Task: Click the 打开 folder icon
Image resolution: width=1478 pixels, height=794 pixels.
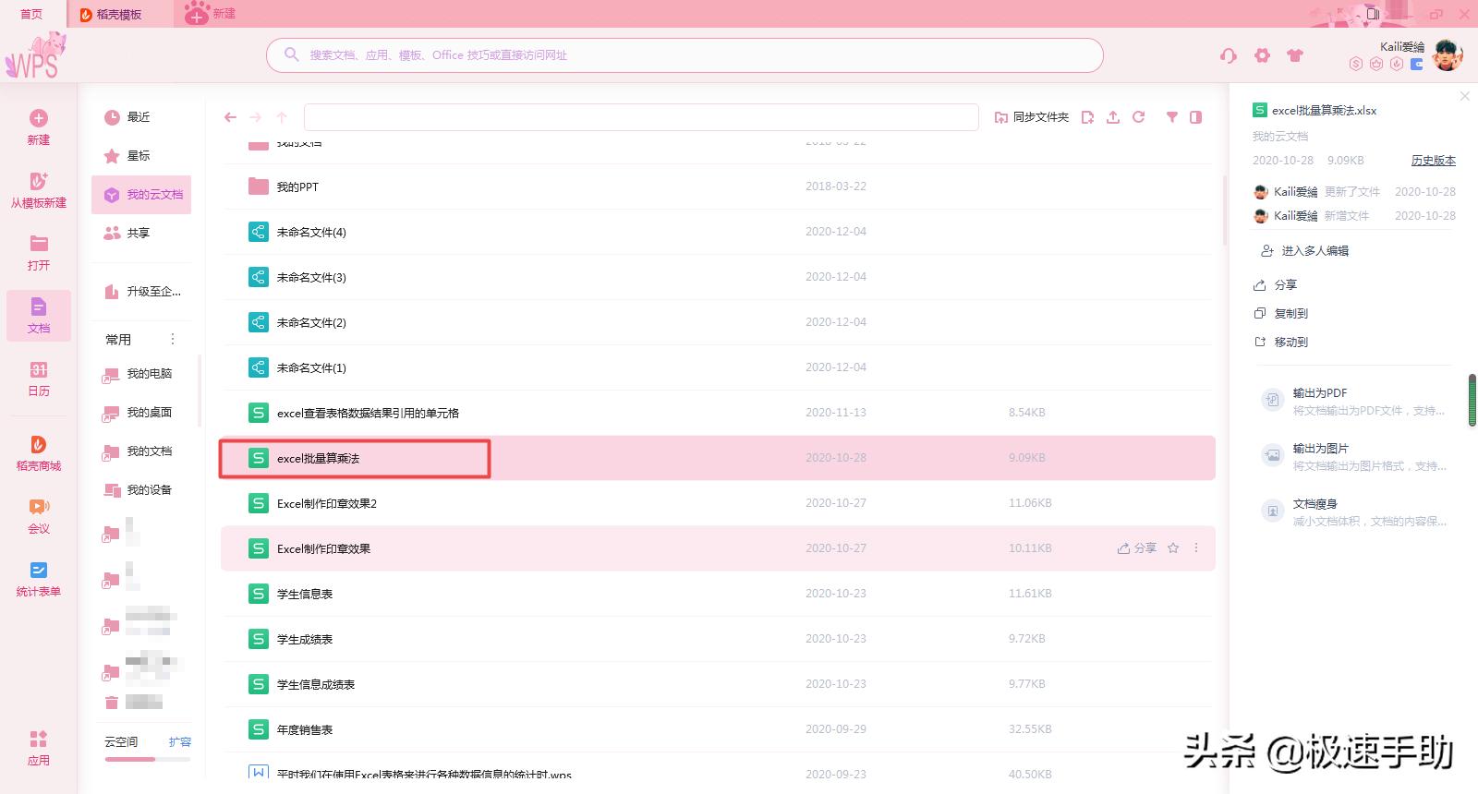Action: [x=39, y=244]
